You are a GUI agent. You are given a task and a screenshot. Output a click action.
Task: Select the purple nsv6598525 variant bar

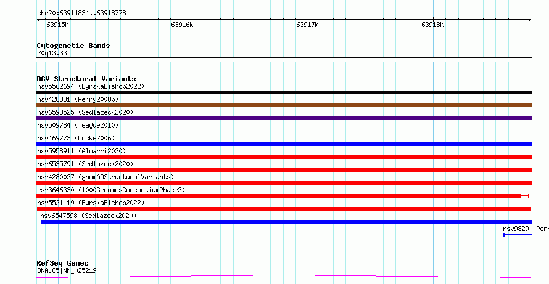(x=284, y=118)
